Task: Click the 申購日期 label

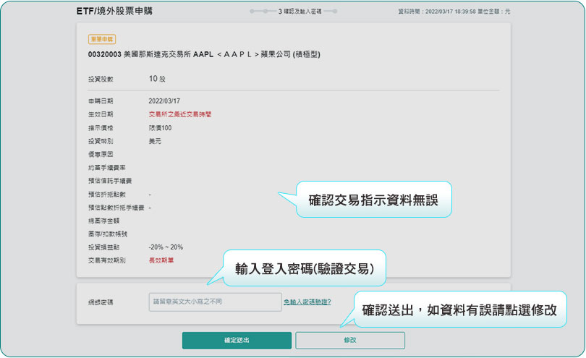Action: pyautogui.click(x=101, y=101)
